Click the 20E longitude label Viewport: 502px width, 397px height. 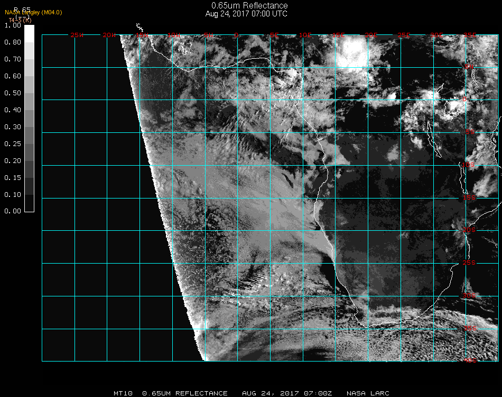pos(371,35)
